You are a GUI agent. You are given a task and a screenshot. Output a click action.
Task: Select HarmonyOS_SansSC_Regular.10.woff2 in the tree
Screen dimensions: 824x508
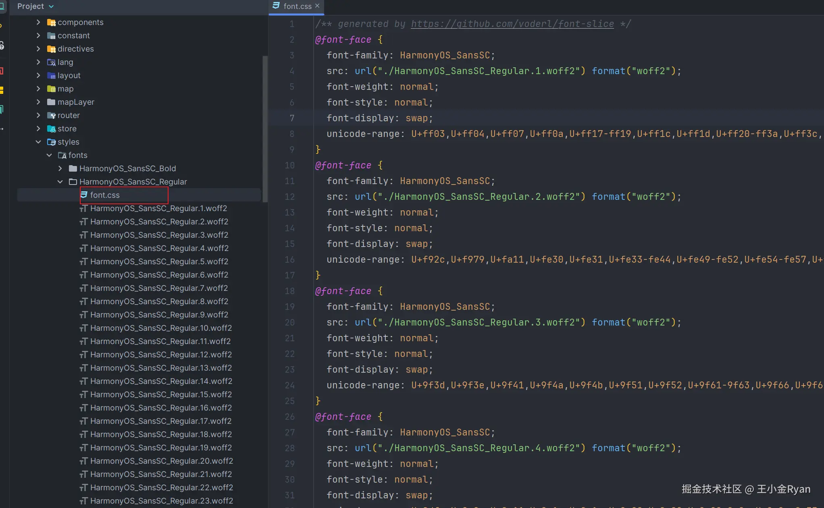click(160, 328)
